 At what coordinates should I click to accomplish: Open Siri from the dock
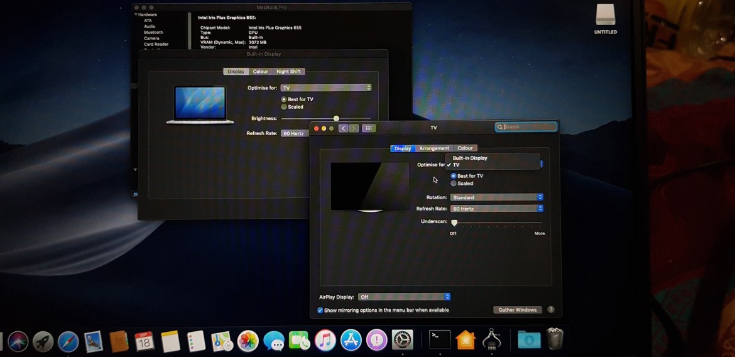18,341
